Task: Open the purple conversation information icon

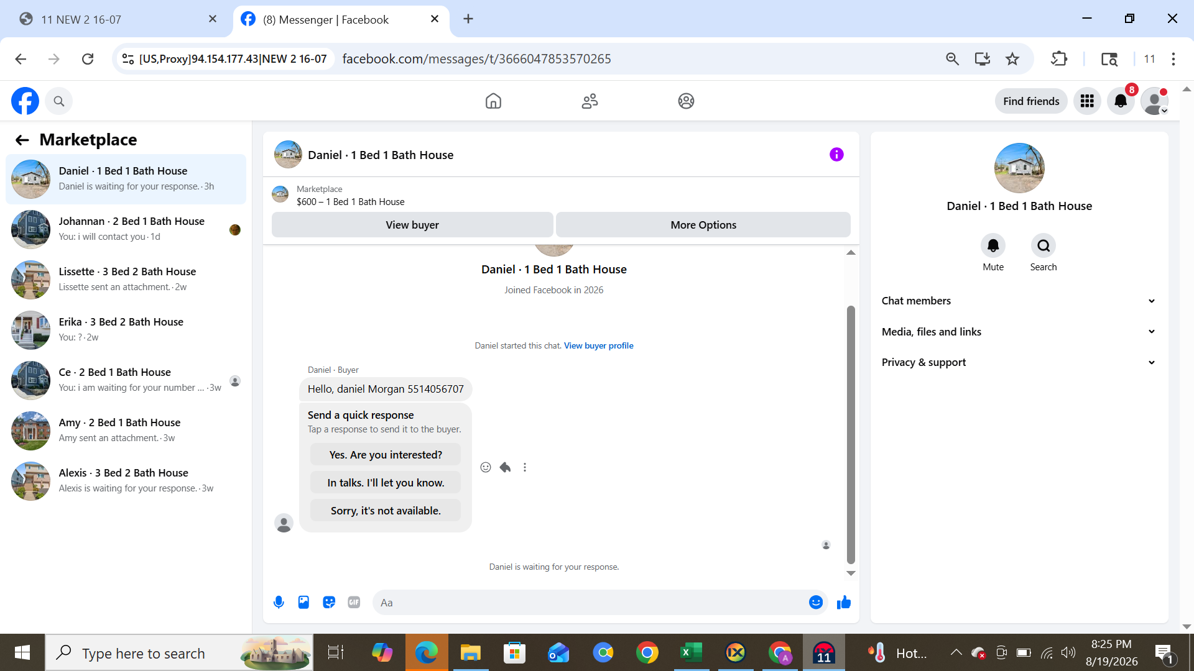Action: click(836, 155)
